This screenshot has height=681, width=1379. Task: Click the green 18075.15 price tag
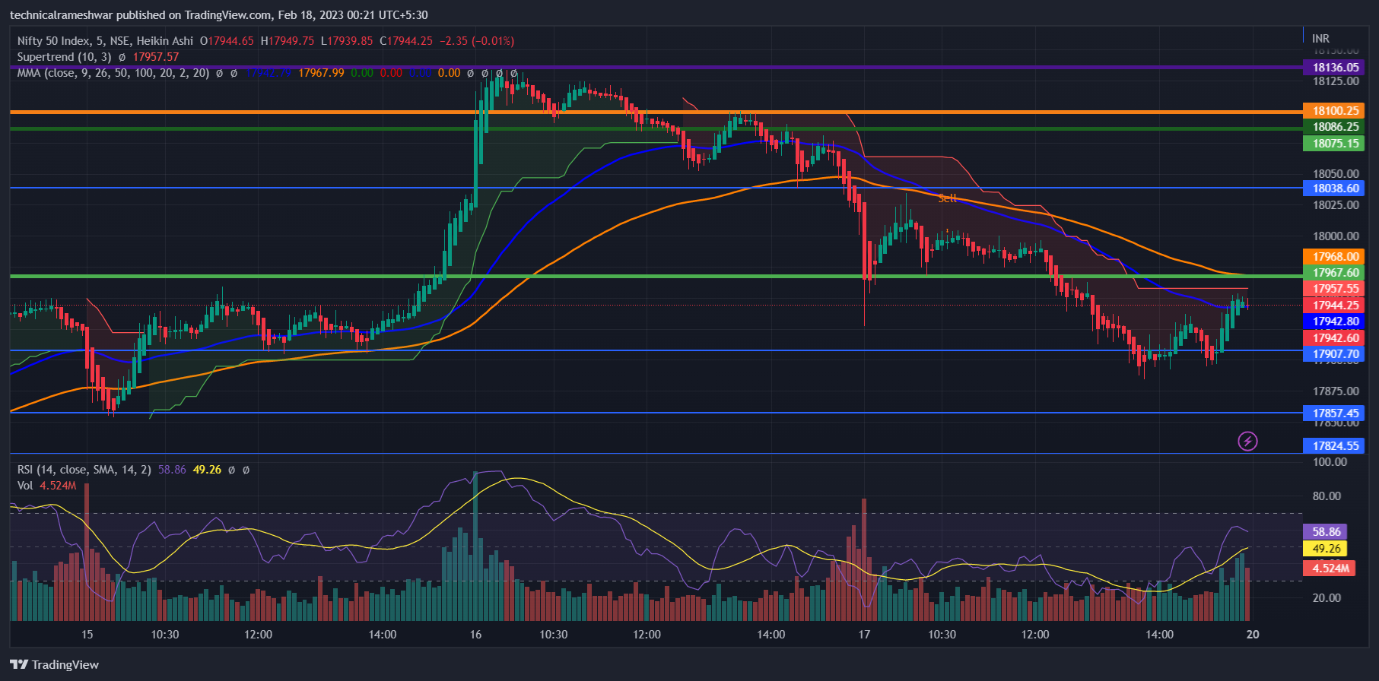(x=1333, y=143)
